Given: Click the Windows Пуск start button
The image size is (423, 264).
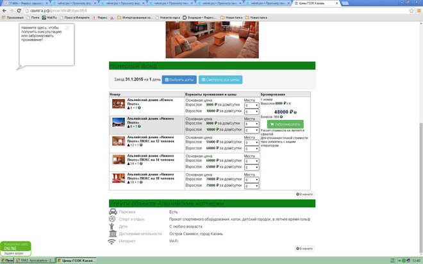Looking at the screenshot, I should (x=10, y=260).
